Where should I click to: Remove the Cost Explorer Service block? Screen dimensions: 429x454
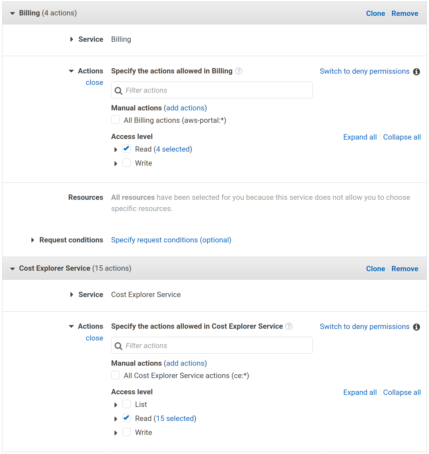[x=405, y=269]
